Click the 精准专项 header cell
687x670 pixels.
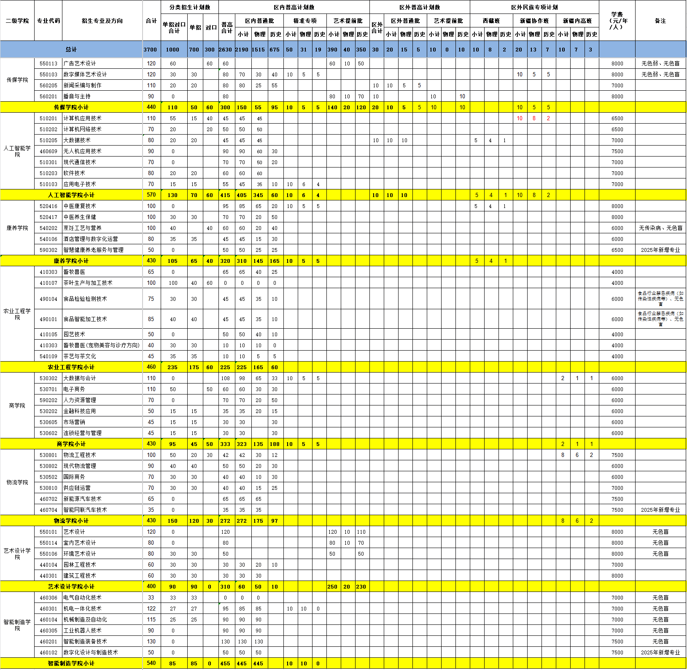coord(304,21)
